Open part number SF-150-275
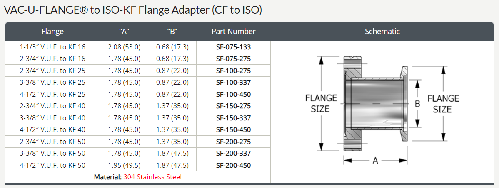499x188 pixels. point(233,106)
